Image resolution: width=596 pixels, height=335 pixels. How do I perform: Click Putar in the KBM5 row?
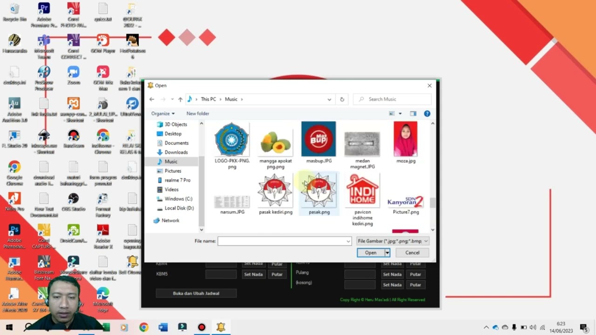click(x=277, y=274)
